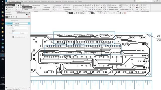
Task: Choose the Скругление (fillet) tool
Action: [46, 7]
